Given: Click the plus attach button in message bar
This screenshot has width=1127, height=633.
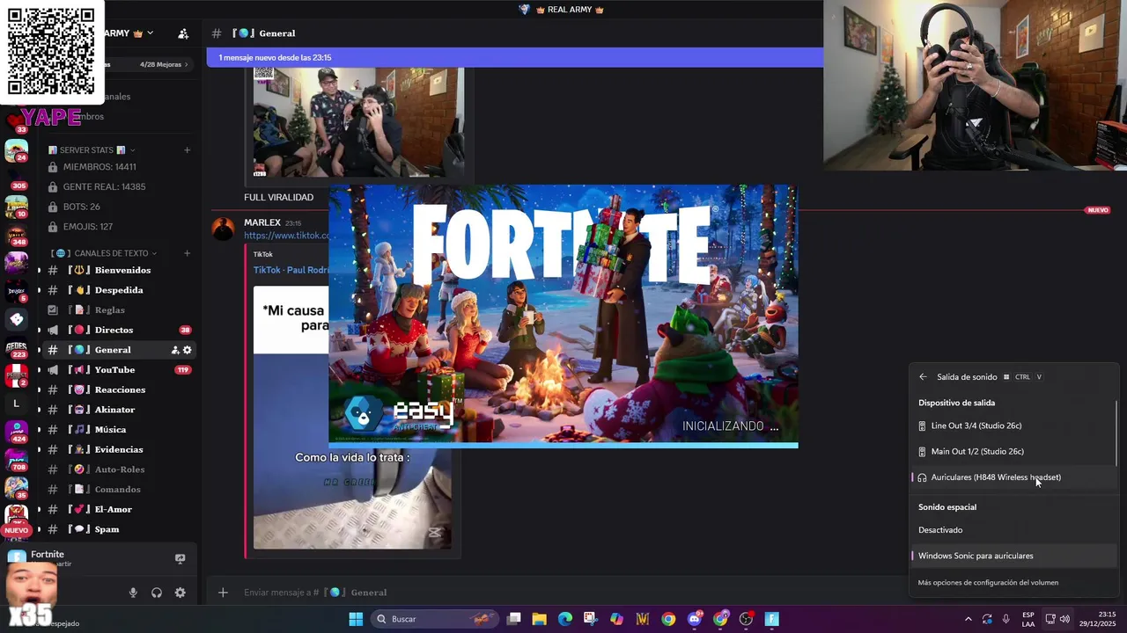Looking at the screenshot, I should click(x=223, y=593).
